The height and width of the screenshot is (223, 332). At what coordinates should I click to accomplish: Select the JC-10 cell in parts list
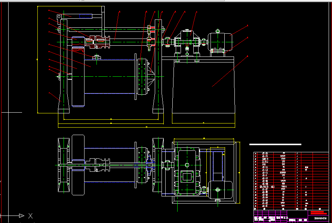(265, 178)
